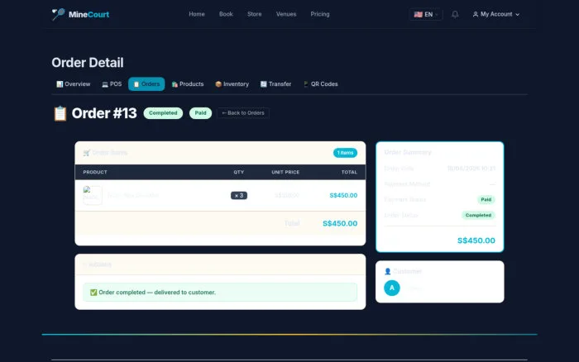Click the MineCourt racket logo icon

tap(58, 14)
